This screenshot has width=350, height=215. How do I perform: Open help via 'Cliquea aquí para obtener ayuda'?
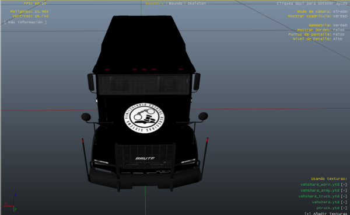312,4
